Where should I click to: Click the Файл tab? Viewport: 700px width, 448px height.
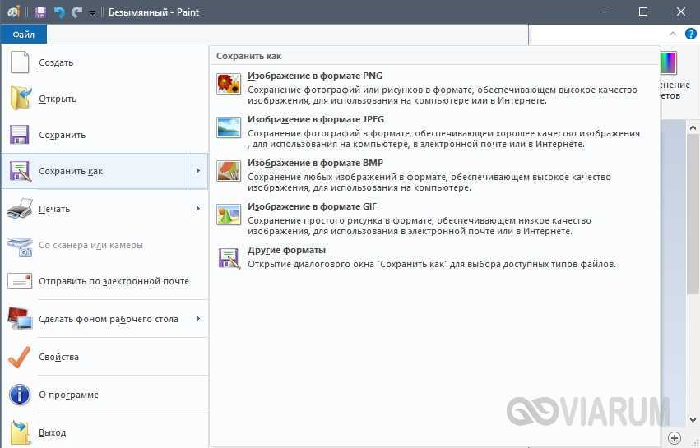click(24, 35)
